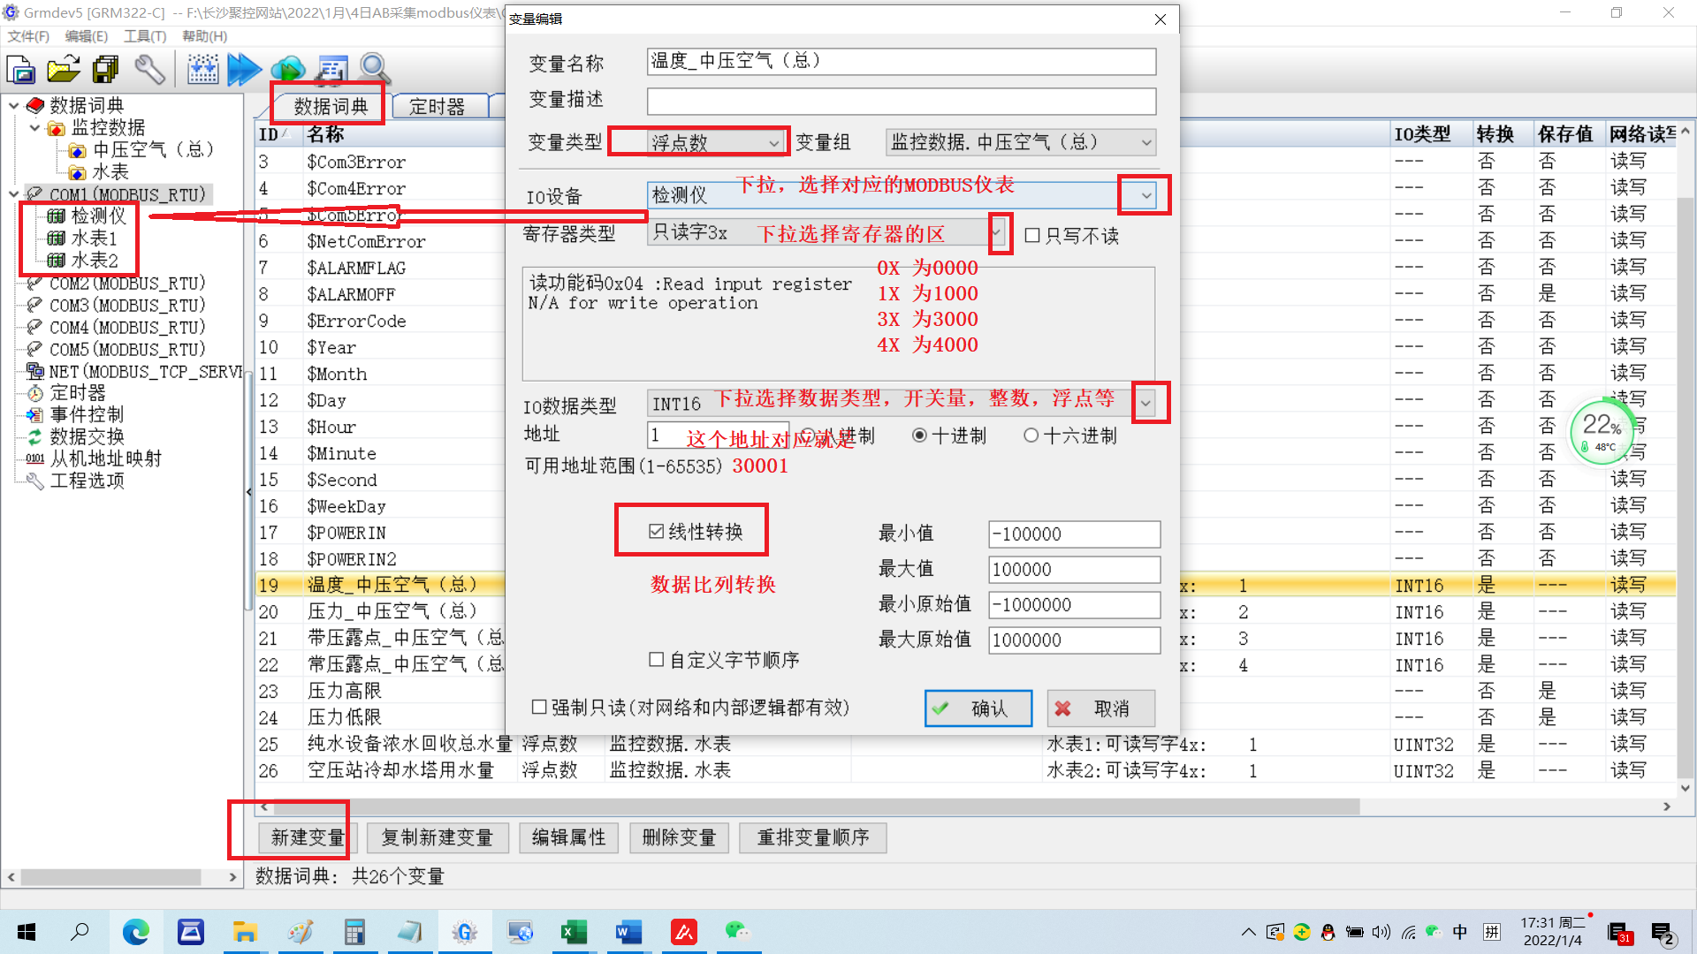Viewport: 1697px width, 954px height.
Task: Click the 新建变量 button
Action: pos(307,837)
